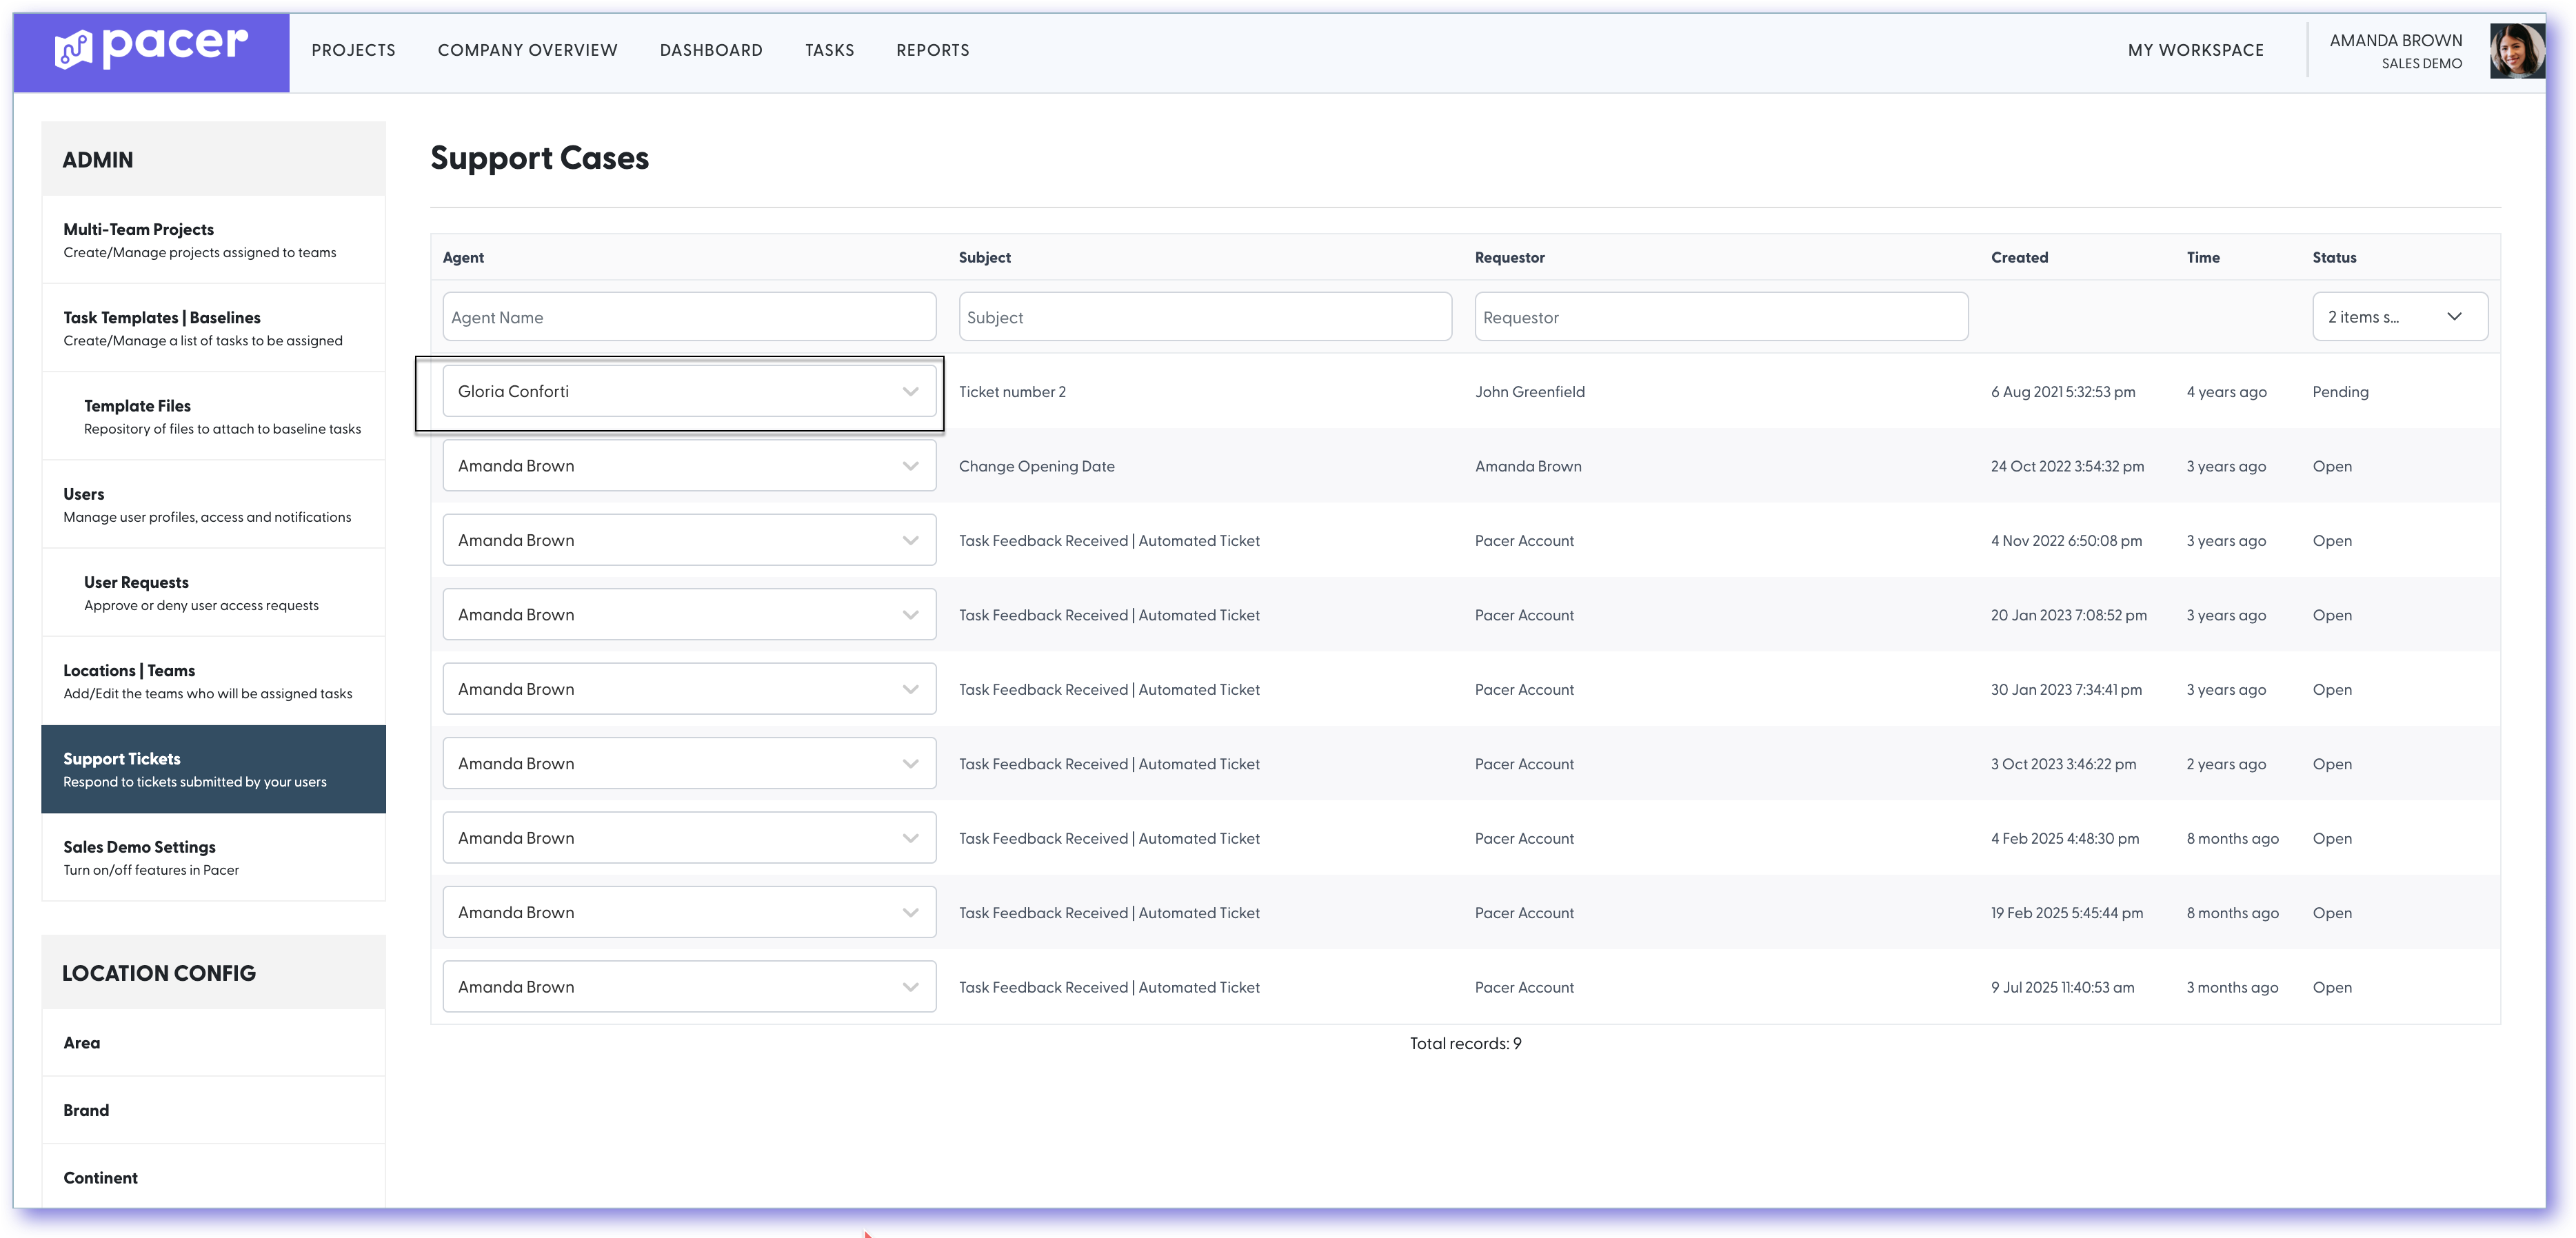Open Continent location config
Viewport: 2576px width, 1238px height.
[x=213, y=1177]
